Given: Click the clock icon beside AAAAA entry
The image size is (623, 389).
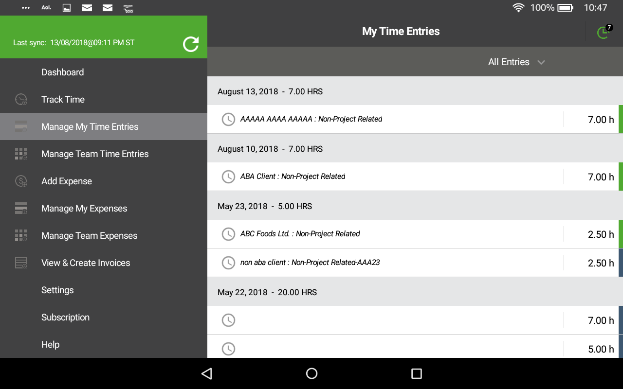Looking at the screenshot, I should pos(228,119).
